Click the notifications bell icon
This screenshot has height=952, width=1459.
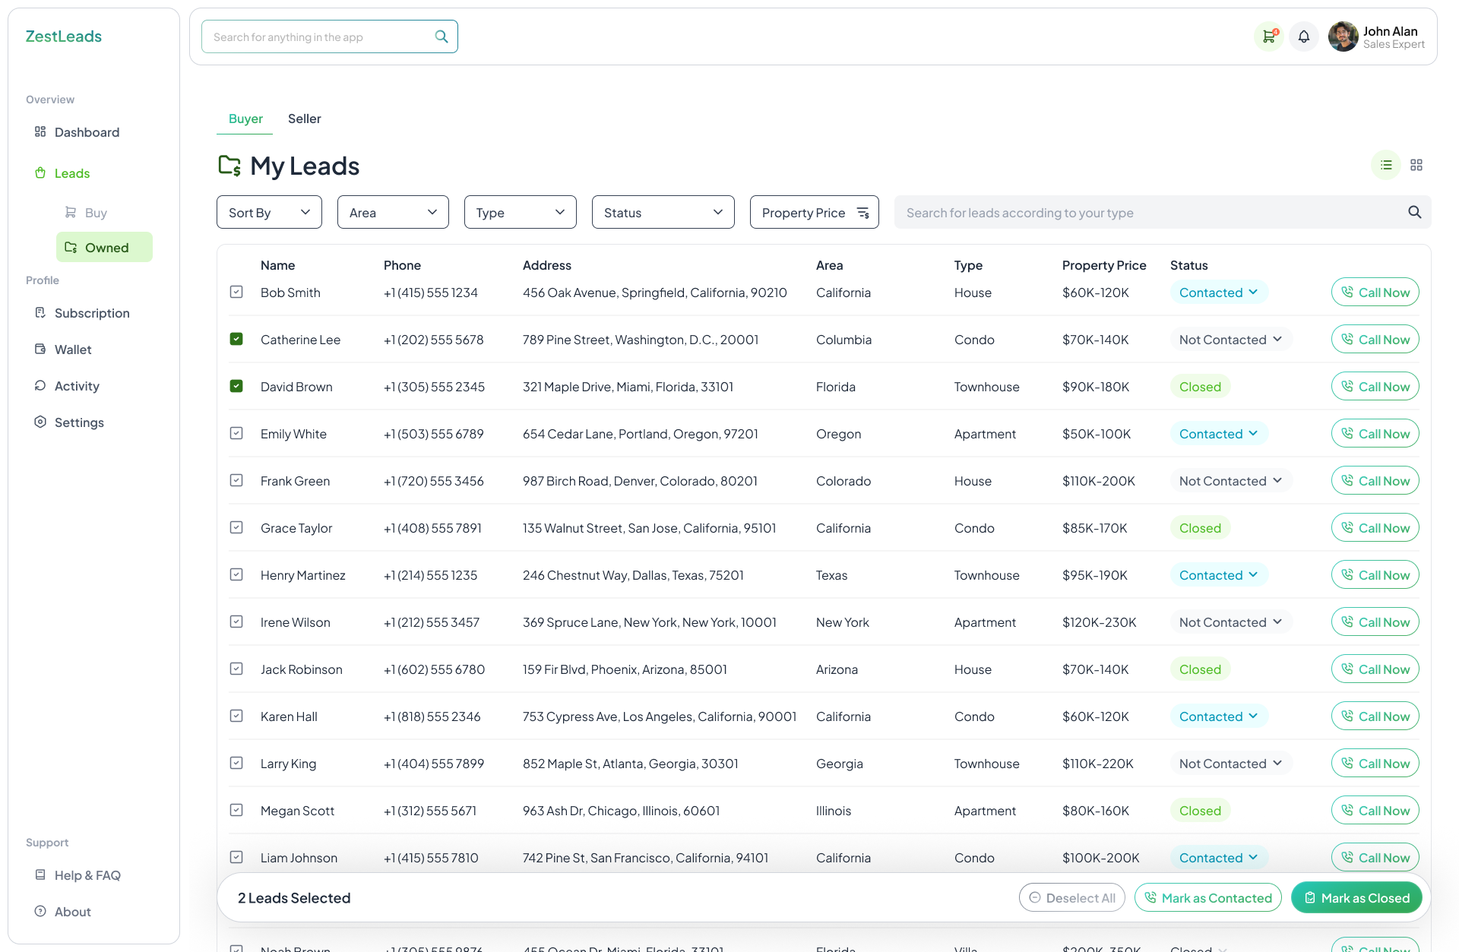(x=1304, y=36)
